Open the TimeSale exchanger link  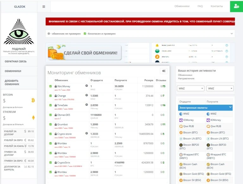click(x=62, y=105)
